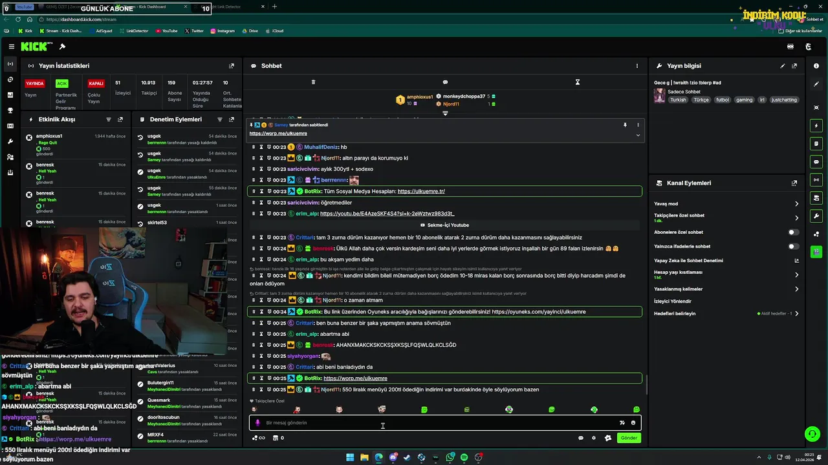Expand Yavaş mod options
828x465 pixels.
[x=797, y=204]
